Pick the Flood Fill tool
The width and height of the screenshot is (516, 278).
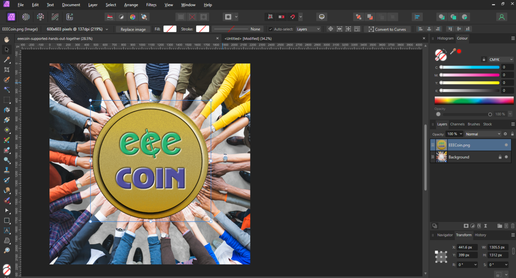[7, 110]
